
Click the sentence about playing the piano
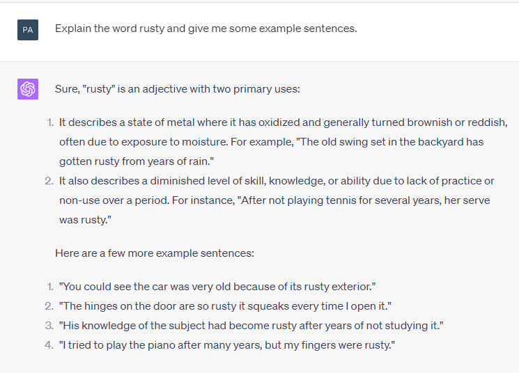pyautogui.click(x=227, y=345)
